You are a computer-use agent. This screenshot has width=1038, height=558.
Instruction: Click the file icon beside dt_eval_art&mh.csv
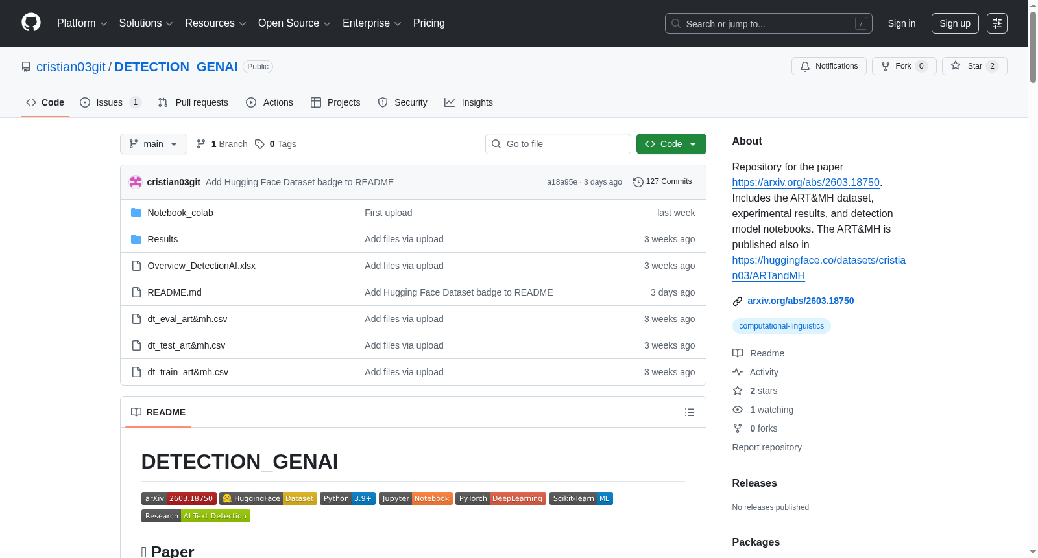pyautogui.click(x=136, y=319)
